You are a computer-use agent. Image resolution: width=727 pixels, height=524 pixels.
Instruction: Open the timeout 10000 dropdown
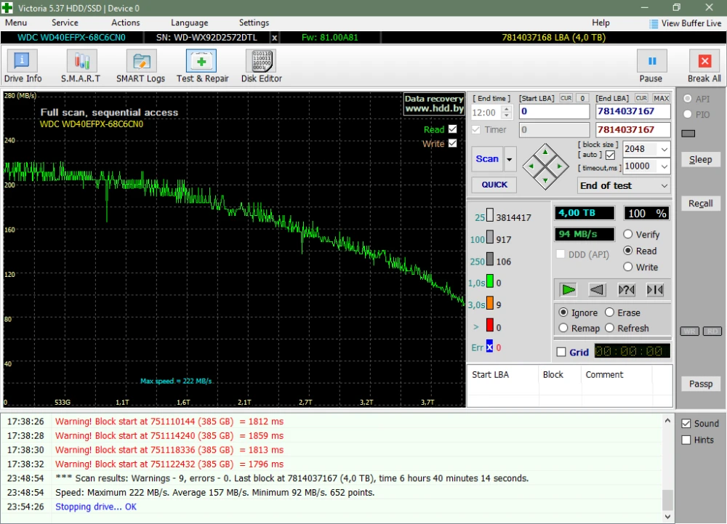point(664,166)
